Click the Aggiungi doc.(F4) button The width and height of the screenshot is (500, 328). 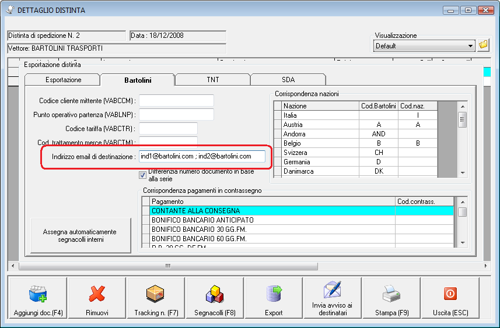38,298
